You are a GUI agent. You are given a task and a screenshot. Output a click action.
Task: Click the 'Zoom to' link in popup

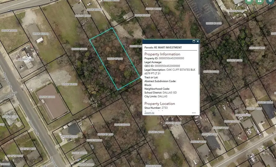coord(149,113)
